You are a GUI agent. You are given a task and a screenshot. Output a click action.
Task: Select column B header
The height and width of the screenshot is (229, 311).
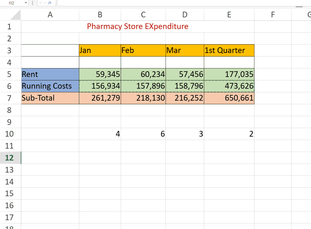point(100,15)
